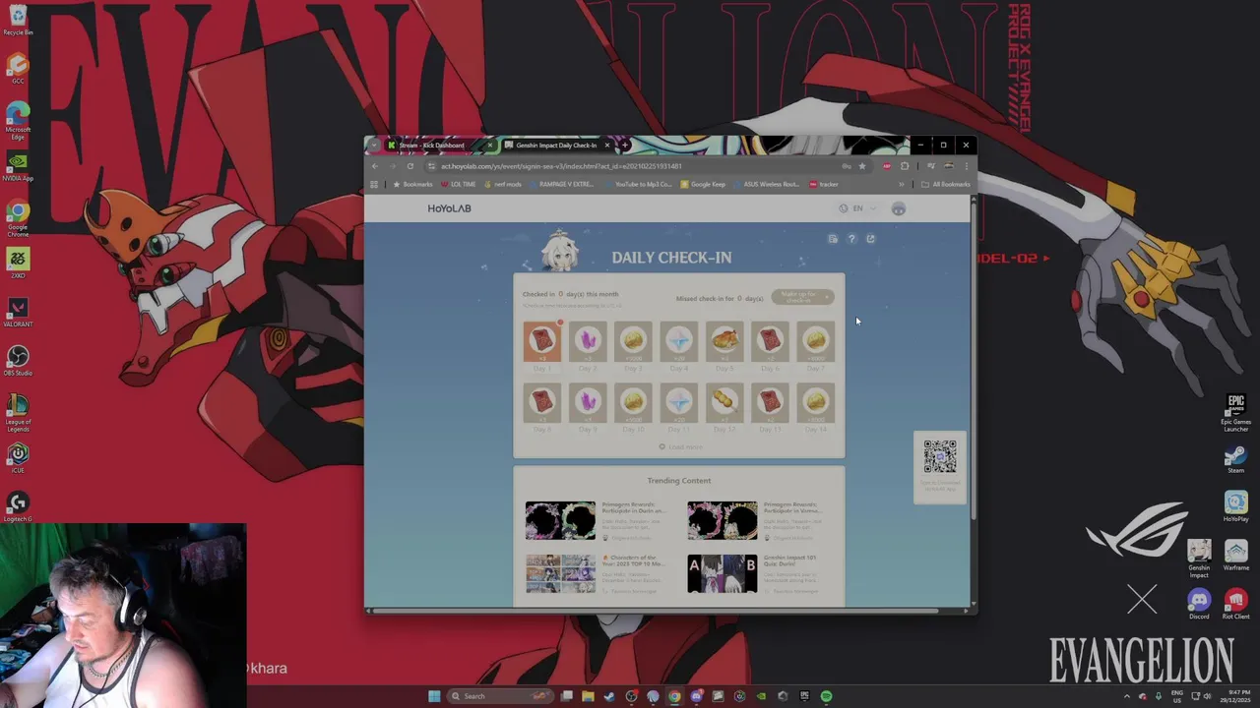The image size is (1260, 708).
Task: Open the EN language dropdown
Action: 857,208
